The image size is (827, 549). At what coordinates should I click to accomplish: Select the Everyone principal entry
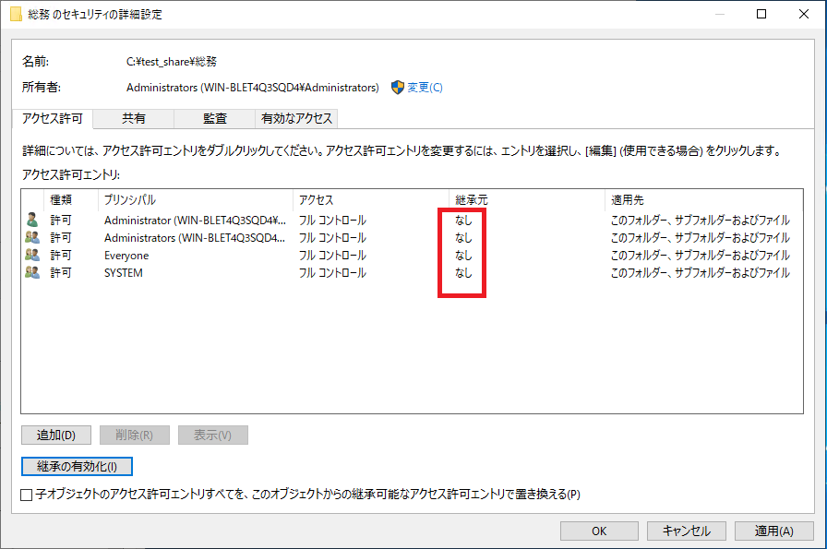coord(126,256)
